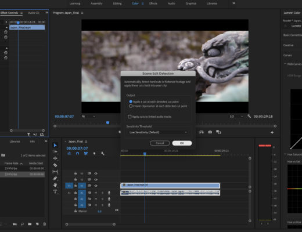Open Program Monitor panel menu

[82, 13]
